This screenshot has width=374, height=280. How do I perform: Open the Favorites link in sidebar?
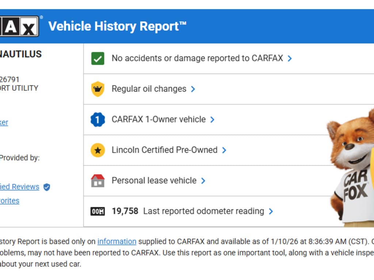click(x=9, y=201)
